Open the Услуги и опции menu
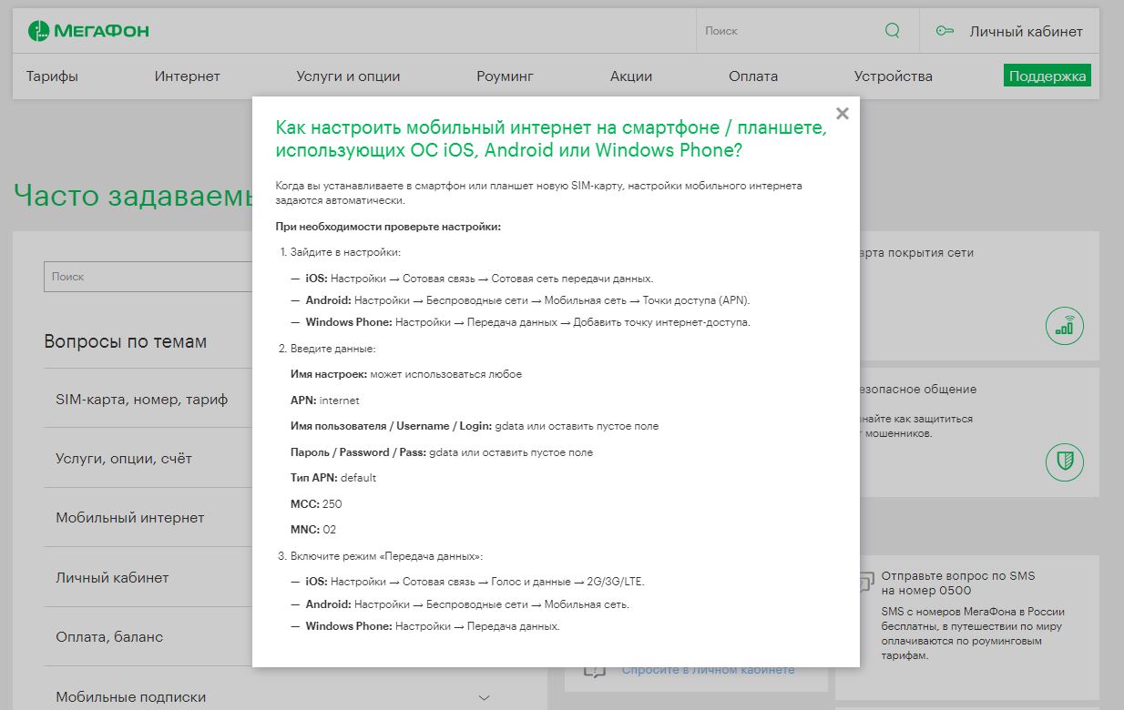The width and height of the screenshot is (1124, 710). [348, 76]
